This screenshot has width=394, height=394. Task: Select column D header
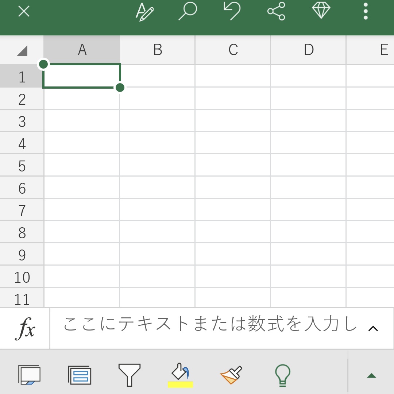(309, 50)
